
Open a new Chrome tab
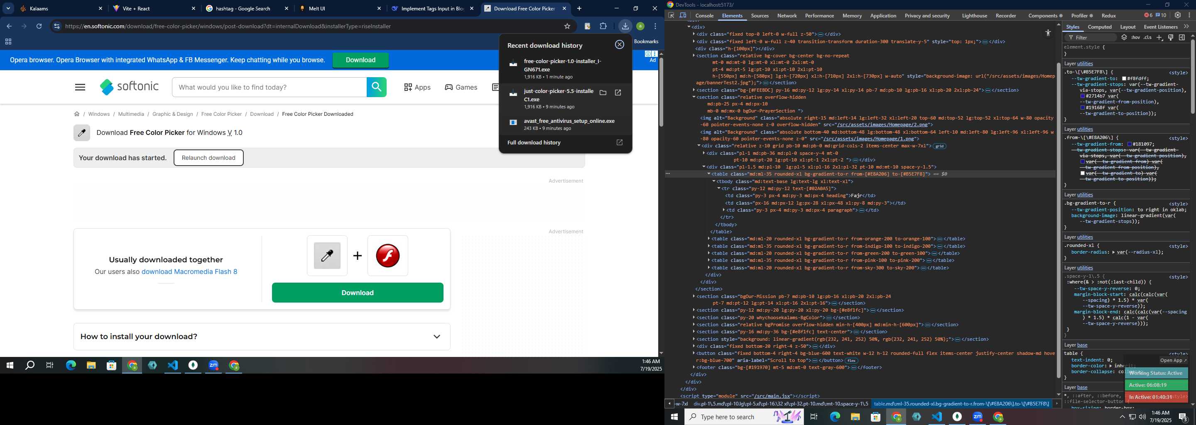pos(579,8)
